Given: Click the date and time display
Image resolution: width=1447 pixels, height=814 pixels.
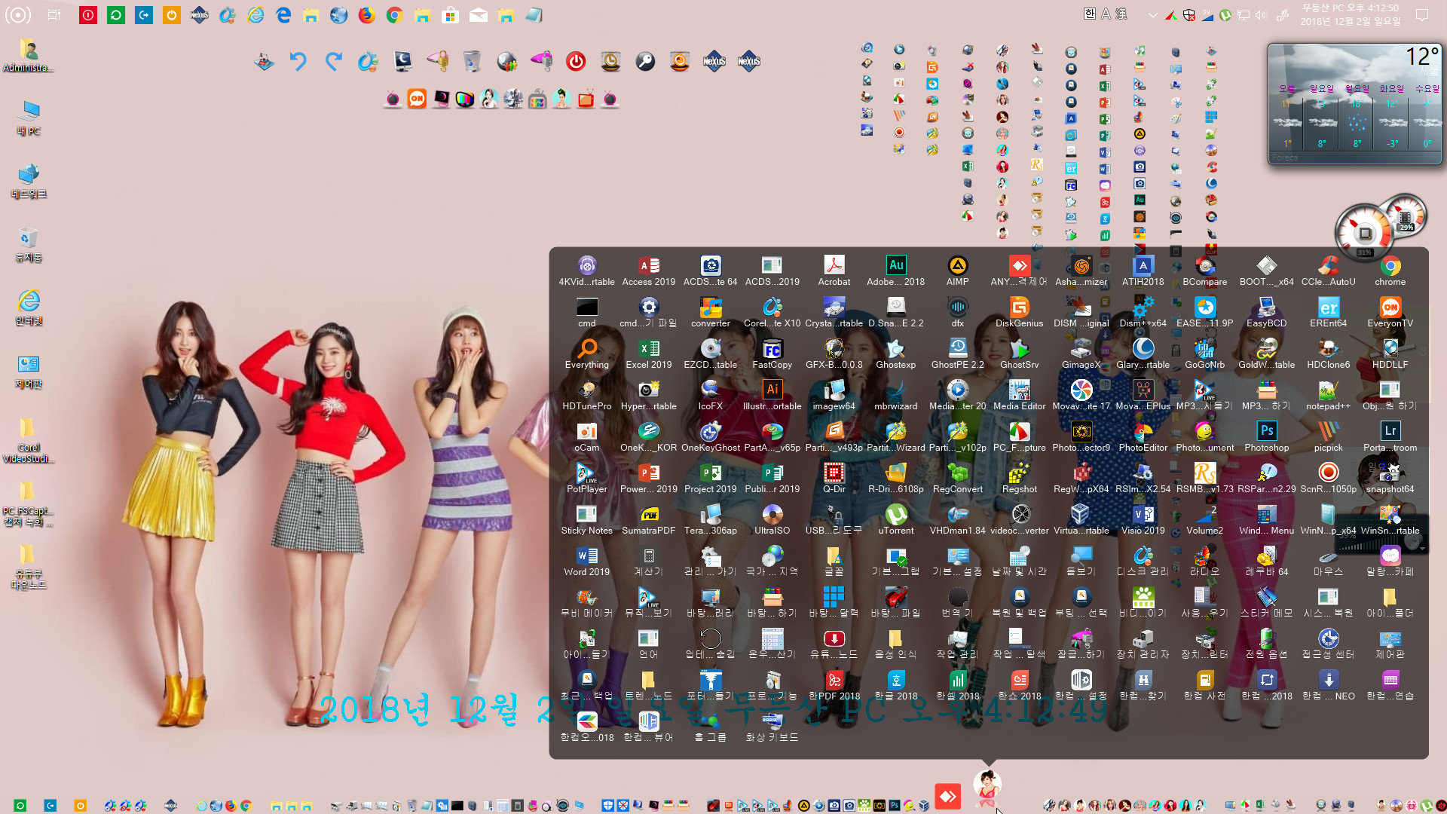Looking at the screenshot, I should [1351, 14].
